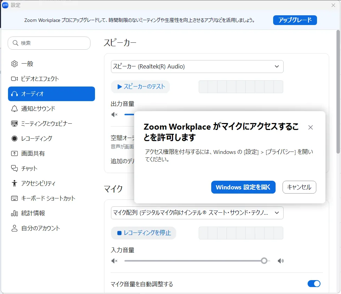View the 統計情報 page

(51, 213)
